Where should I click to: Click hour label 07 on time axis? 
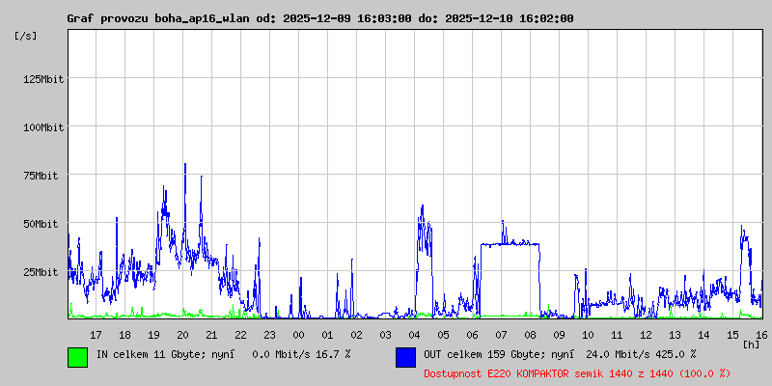click(x=501, y=335)
